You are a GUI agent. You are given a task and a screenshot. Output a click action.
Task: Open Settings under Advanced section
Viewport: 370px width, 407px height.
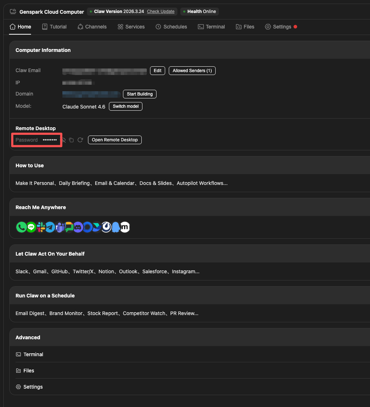193,387
